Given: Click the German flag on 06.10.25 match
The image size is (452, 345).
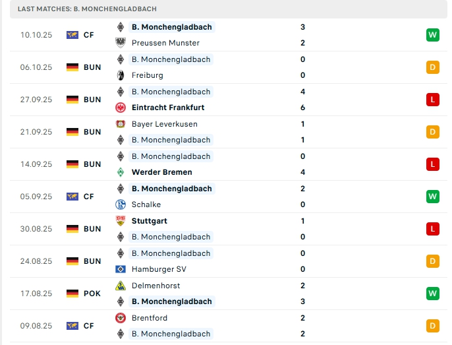Looking at the screenshot, I should (x=72, y=67).
